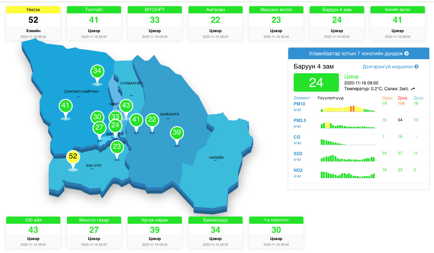Click the map pin with value 39
The image size is (434, 253).
click(x=176, y=133)
